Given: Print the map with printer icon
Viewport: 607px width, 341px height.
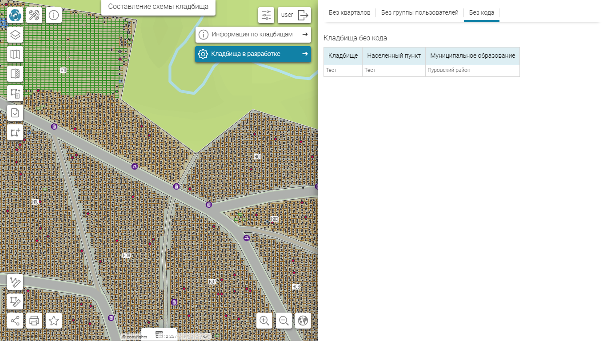Looking at the screenshot, I should 34,321.
